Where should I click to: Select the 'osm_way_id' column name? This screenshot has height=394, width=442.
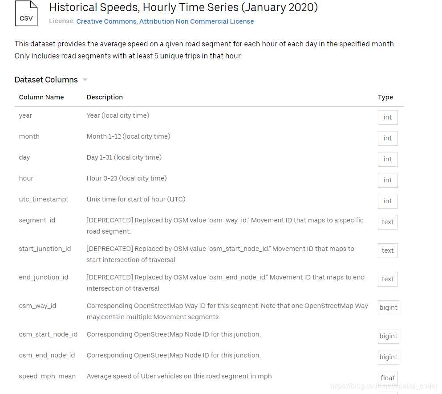[x=37, y=306]
